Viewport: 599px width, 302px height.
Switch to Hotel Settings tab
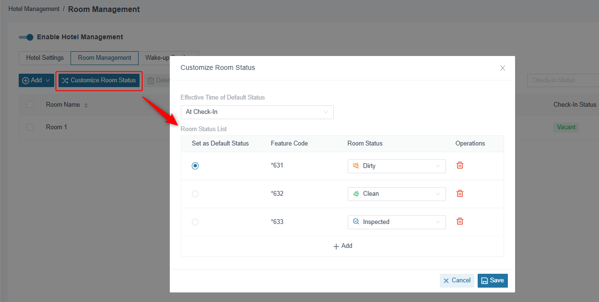[45, 58]
